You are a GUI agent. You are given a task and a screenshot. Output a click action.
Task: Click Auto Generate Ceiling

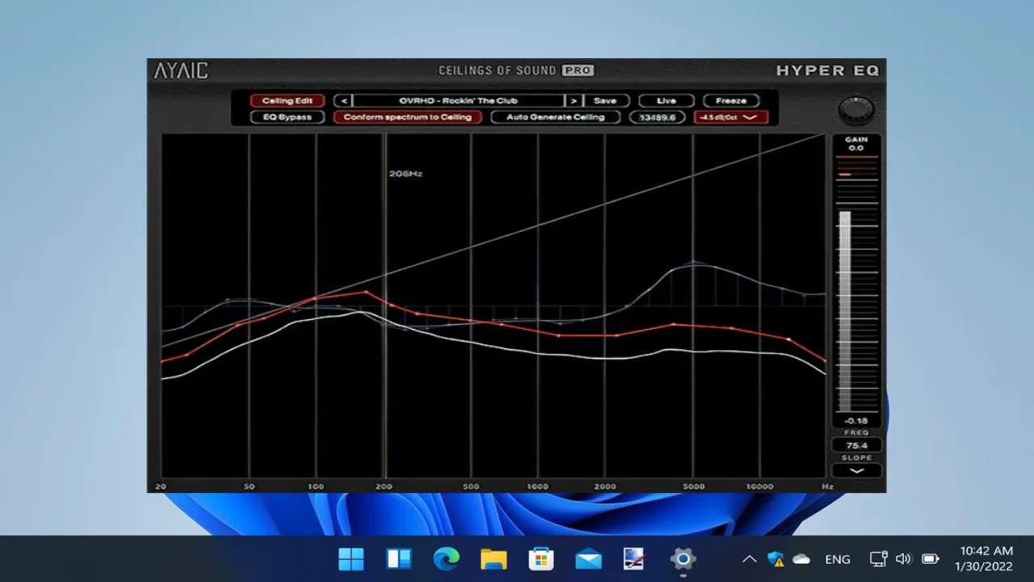click(x=555, y=117)
